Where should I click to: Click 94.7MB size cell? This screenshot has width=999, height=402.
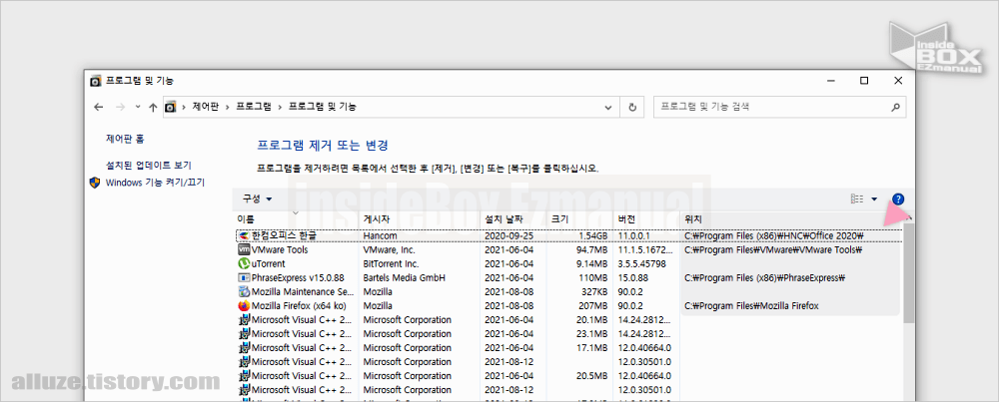coord(592,250)
